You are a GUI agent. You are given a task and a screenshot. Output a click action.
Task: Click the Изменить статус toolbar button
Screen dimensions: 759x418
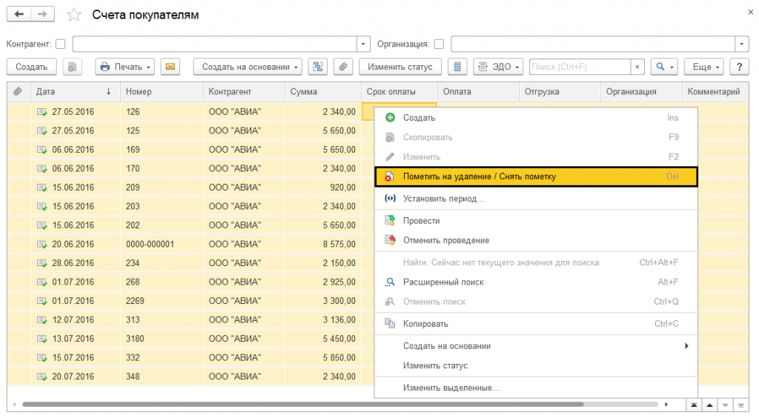pyautogui.click(x=400, y=67)
